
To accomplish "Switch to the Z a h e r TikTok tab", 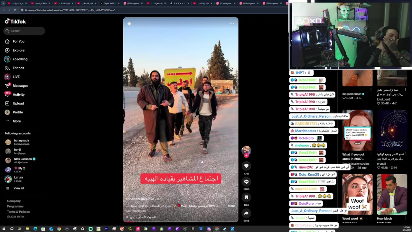I will point(179,3).
